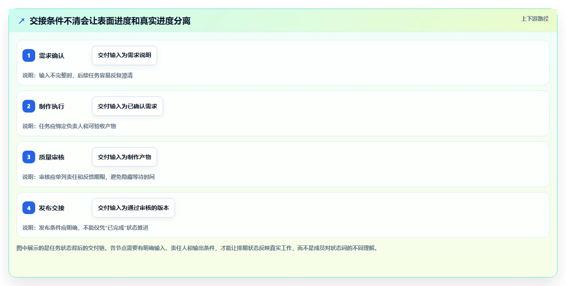Click the note about 发布条件应明确

point(86,228)
